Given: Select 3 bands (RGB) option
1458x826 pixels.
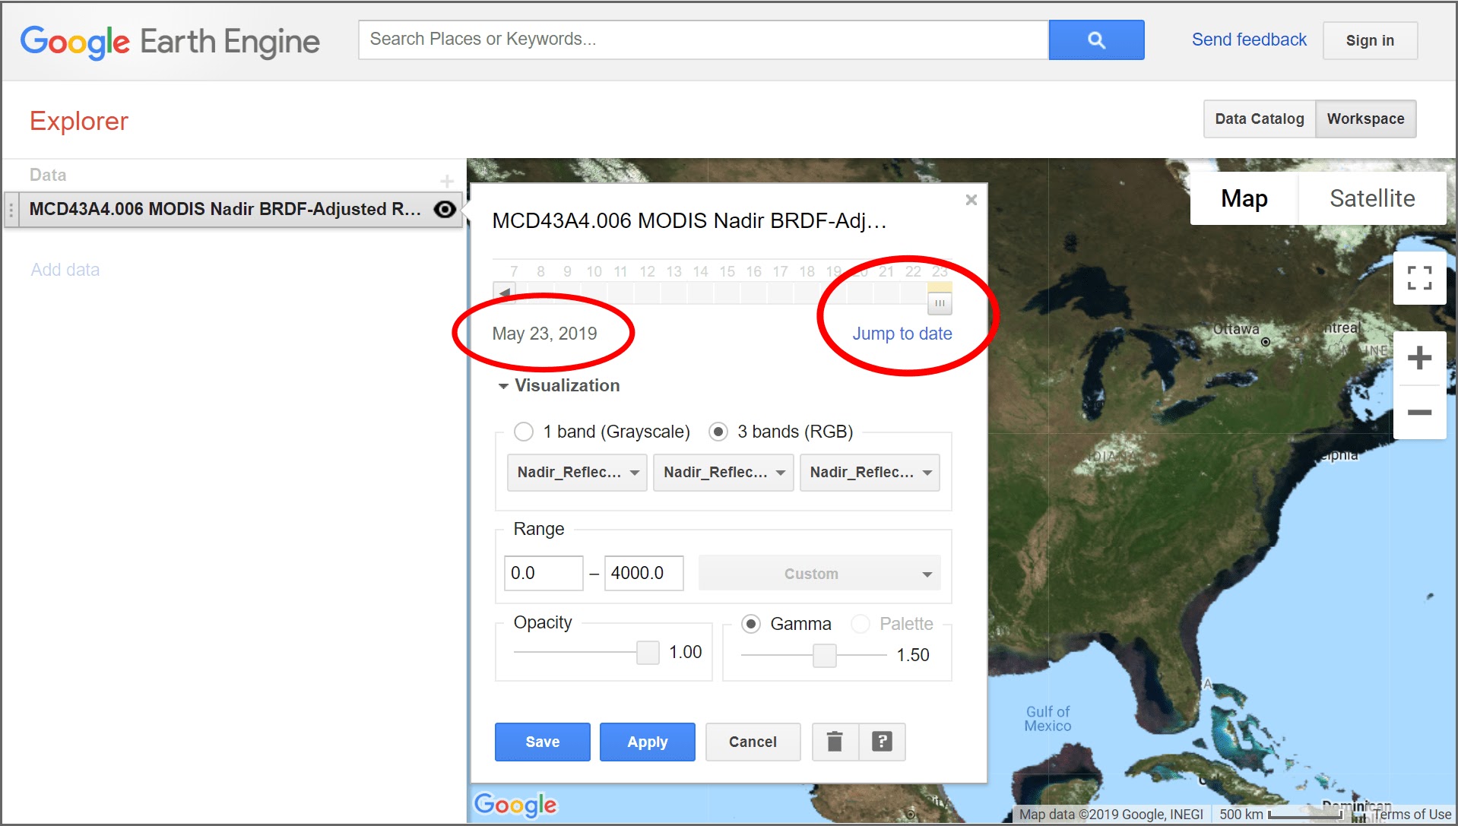Looking at the screenshot, I should tap(718, 432).
